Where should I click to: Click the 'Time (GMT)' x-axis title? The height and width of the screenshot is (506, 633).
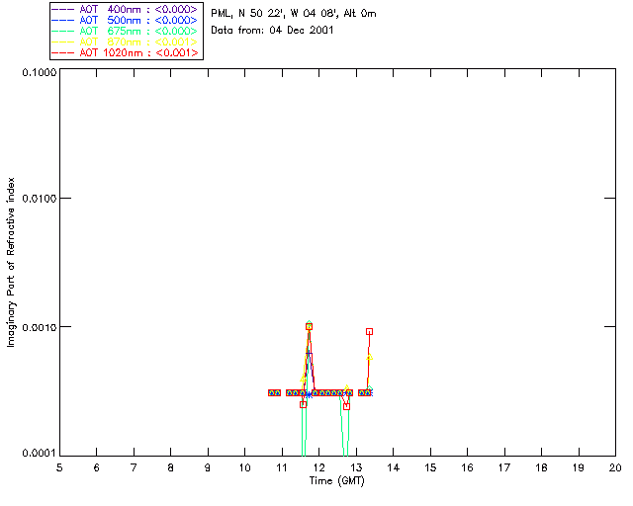pos(337,481)
